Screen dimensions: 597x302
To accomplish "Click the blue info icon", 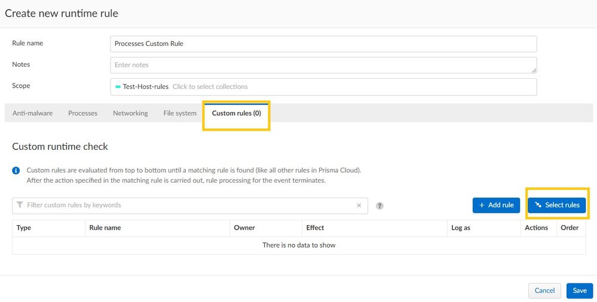I will coord(16,171).
